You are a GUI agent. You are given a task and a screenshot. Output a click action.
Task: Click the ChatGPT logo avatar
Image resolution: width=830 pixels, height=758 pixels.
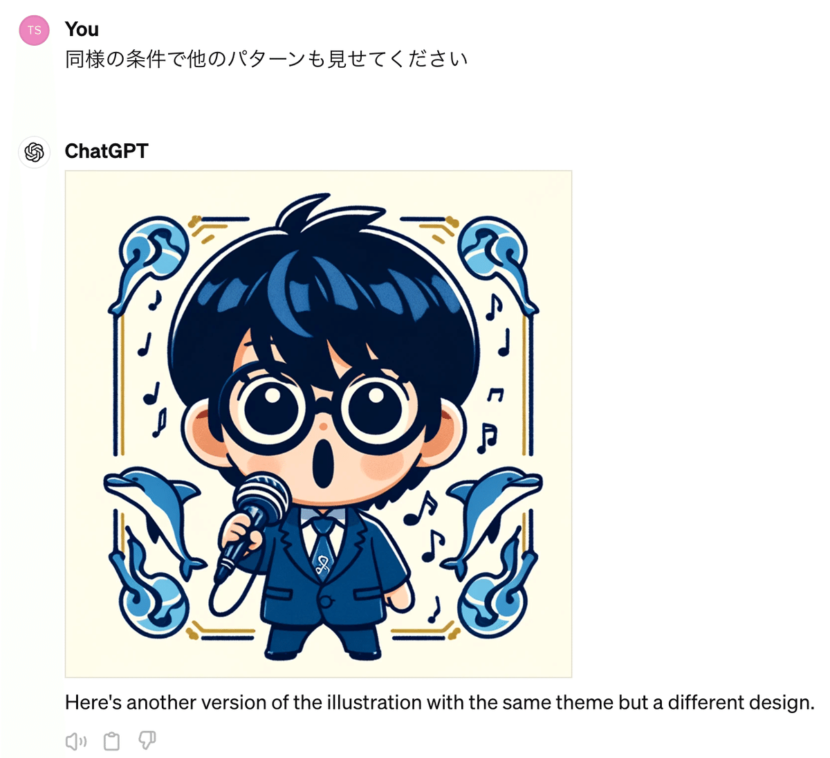click(34, 152)
